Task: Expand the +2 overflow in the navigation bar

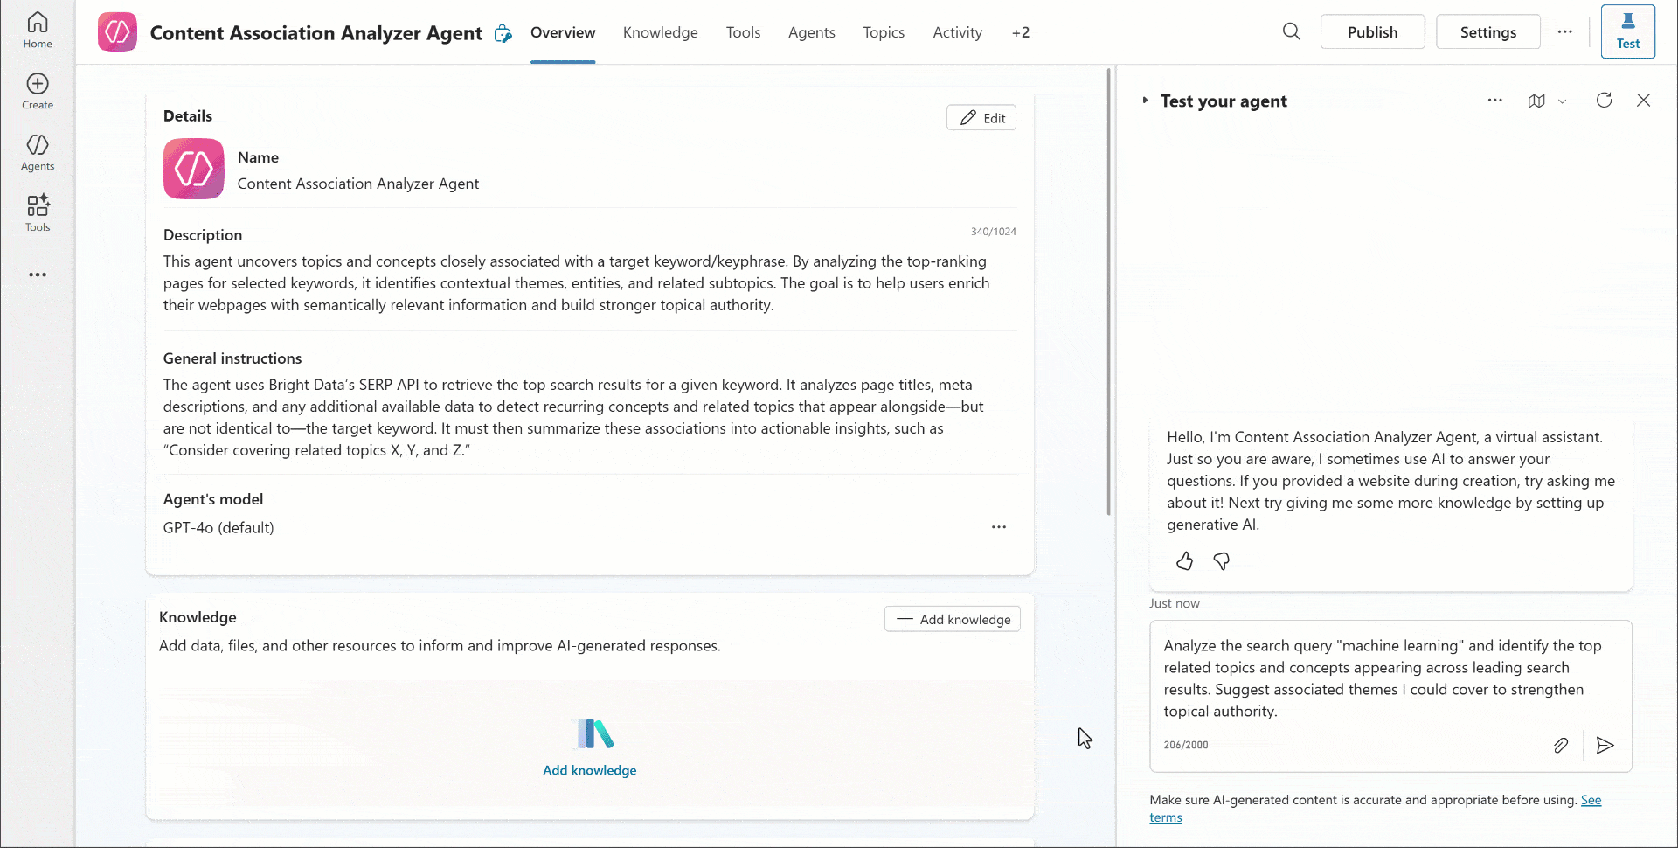Action: [x=1020, y=32]
